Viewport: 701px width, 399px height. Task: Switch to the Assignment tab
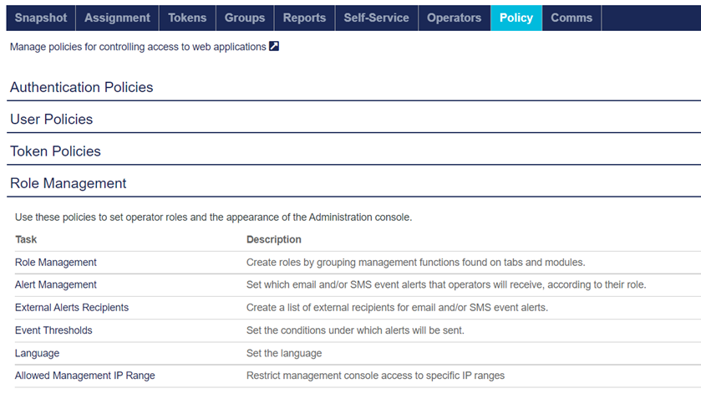[x=117, y=18]
